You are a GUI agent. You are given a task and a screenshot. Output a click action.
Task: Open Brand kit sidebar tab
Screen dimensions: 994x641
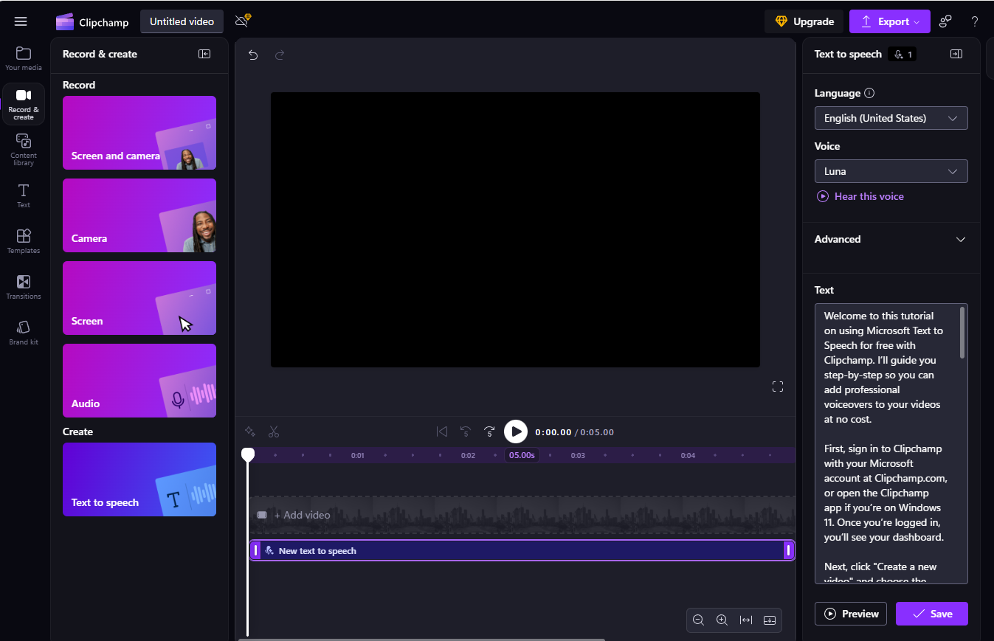click(24, 333)
